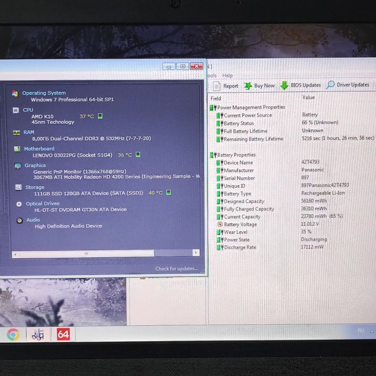Open the Help menu in AIDA64
Image resolution: width=376 pixels, height=376 pixels.
tap(227, 76)
